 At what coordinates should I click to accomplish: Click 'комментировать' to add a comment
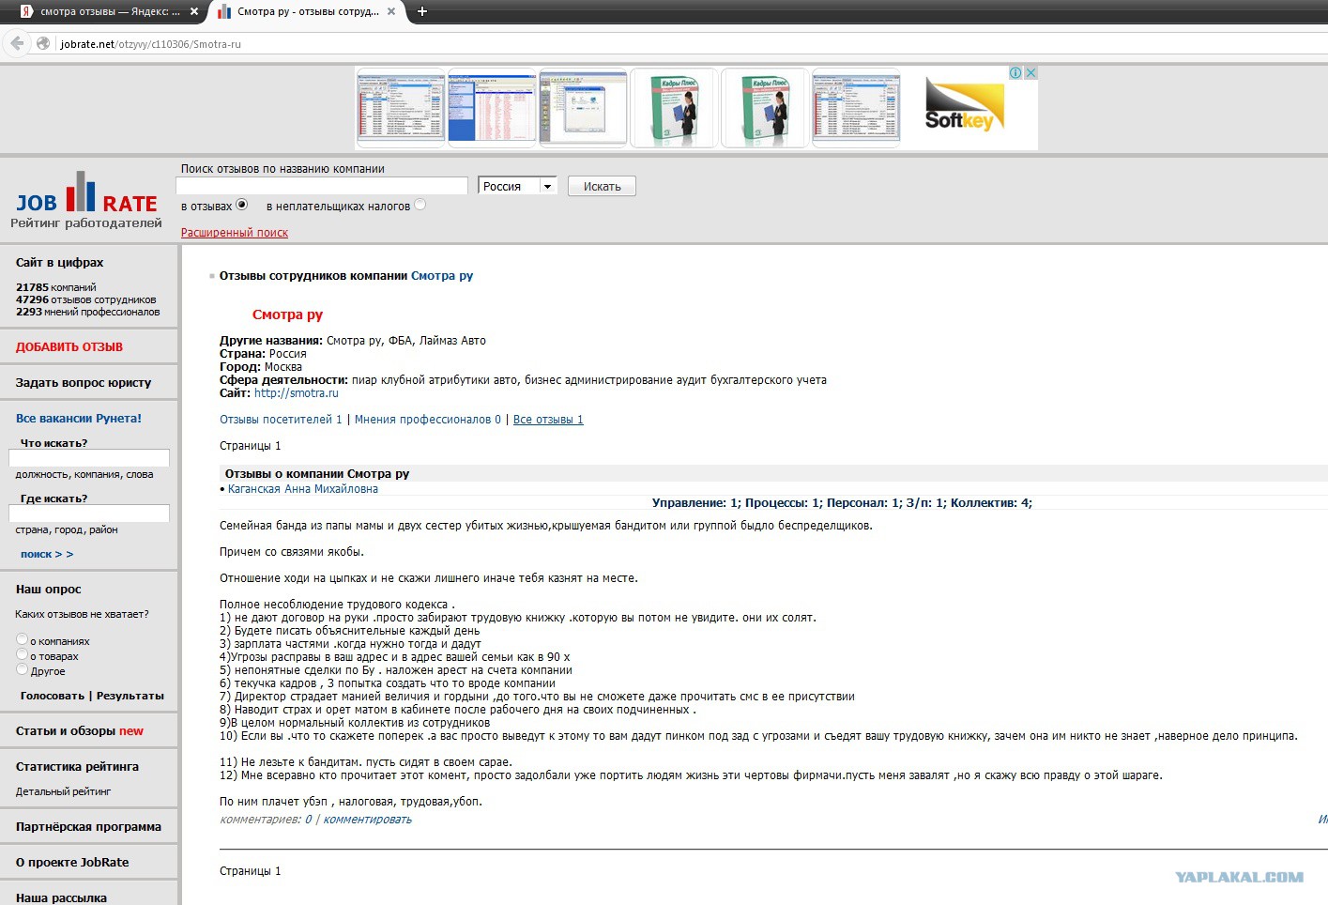tap(368, 820)
